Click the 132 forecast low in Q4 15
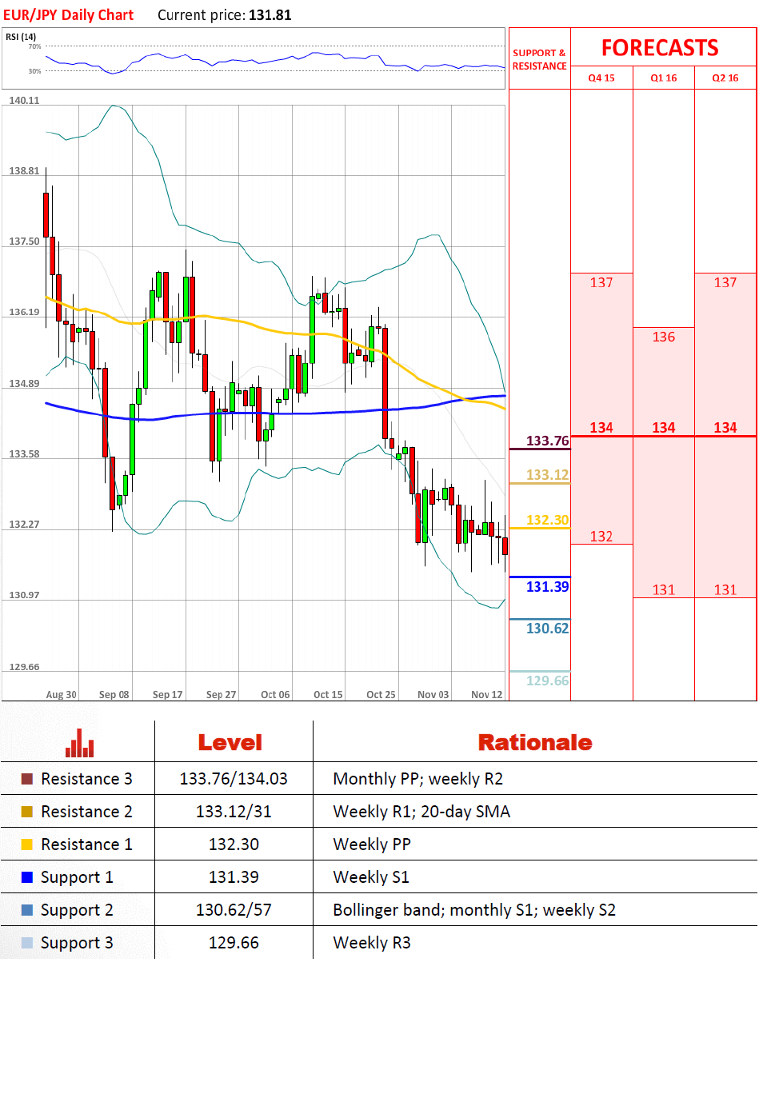The height and width of the screenshot is (1094, 763). (x=601, y=537)
